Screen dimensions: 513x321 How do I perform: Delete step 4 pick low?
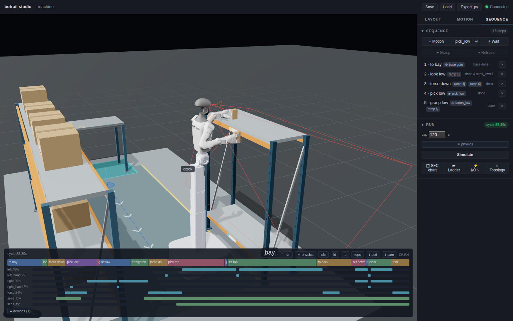[x=502, y=93]
